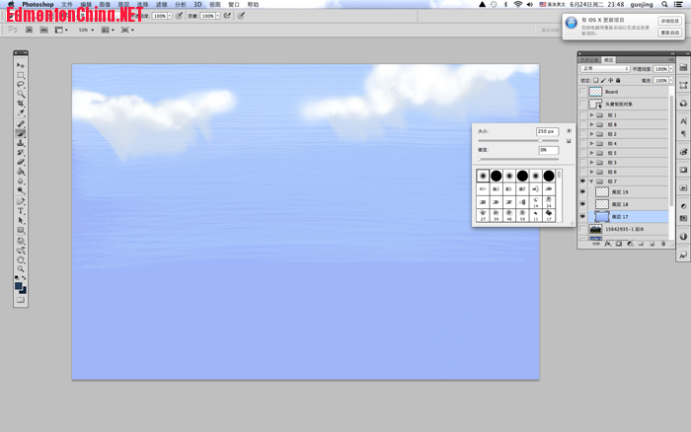Click the Spotlight search icon in menu bar
691x432 pixels.
[665, 4]
